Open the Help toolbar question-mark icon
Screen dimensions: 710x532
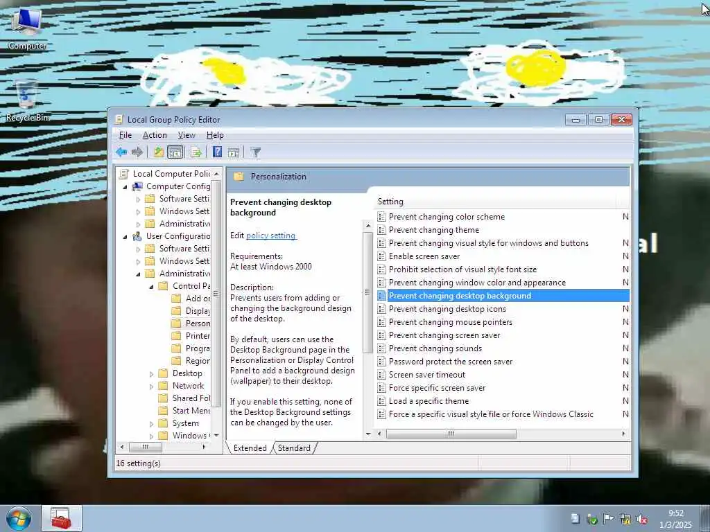217,152
